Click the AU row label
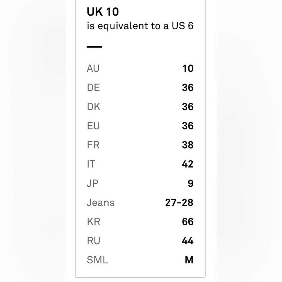This screenshot has width=282, height=282. [x=93, y=69]
